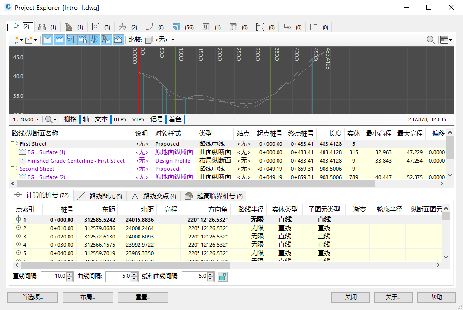Select the First Street alignment row
Image resolution: width=463 pixels, height=310 pixels.
click(x=228, y=144)
